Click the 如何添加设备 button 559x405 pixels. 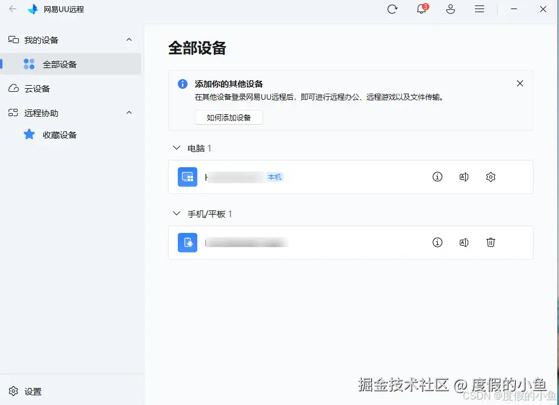228,117
